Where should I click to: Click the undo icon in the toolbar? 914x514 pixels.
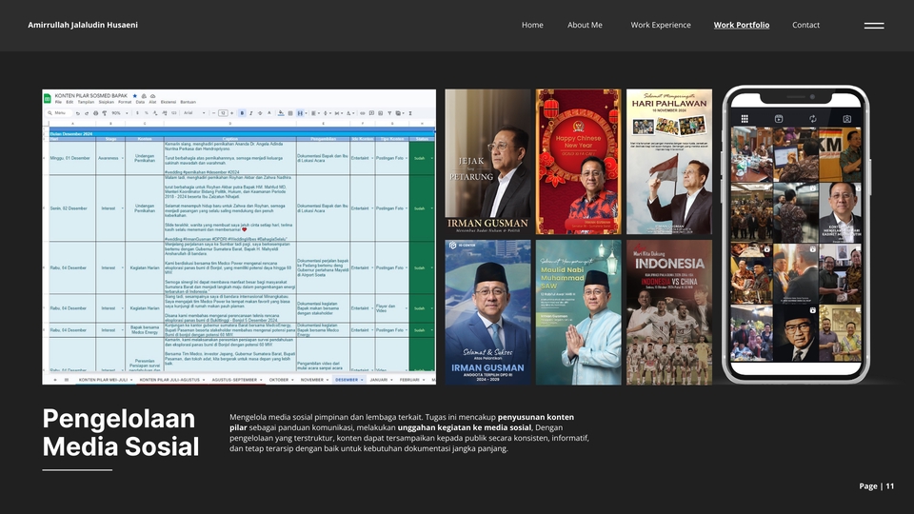[77, 113]
